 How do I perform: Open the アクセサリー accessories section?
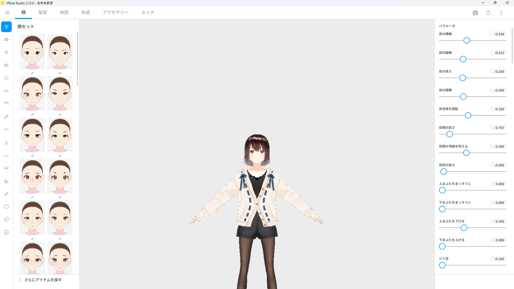click(x=115, y=12)
